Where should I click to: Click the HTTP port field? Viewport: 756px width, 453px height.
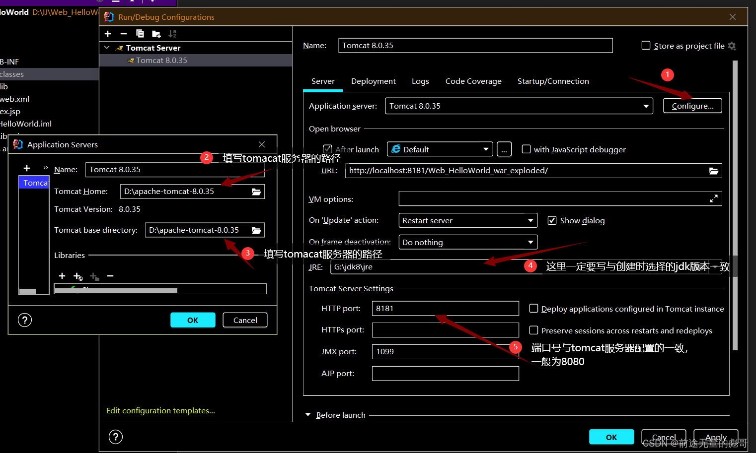tap(446, 309)
